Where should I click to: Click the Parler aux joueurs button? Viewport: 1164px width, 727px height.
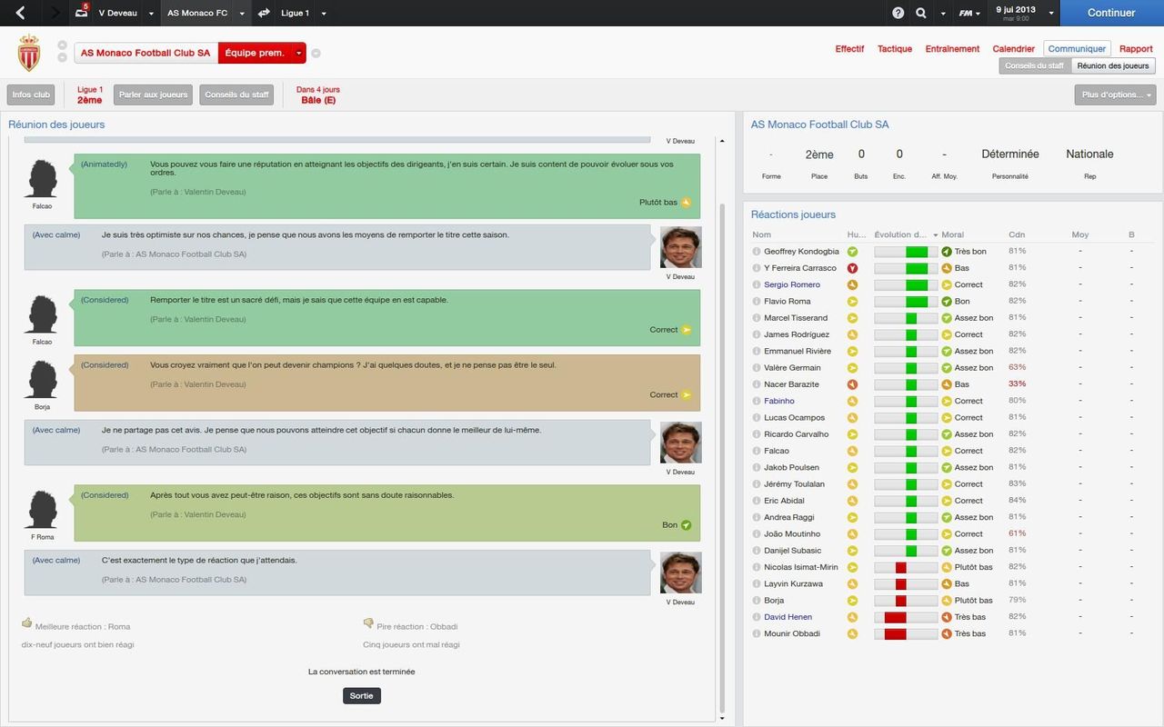[155, 95]
